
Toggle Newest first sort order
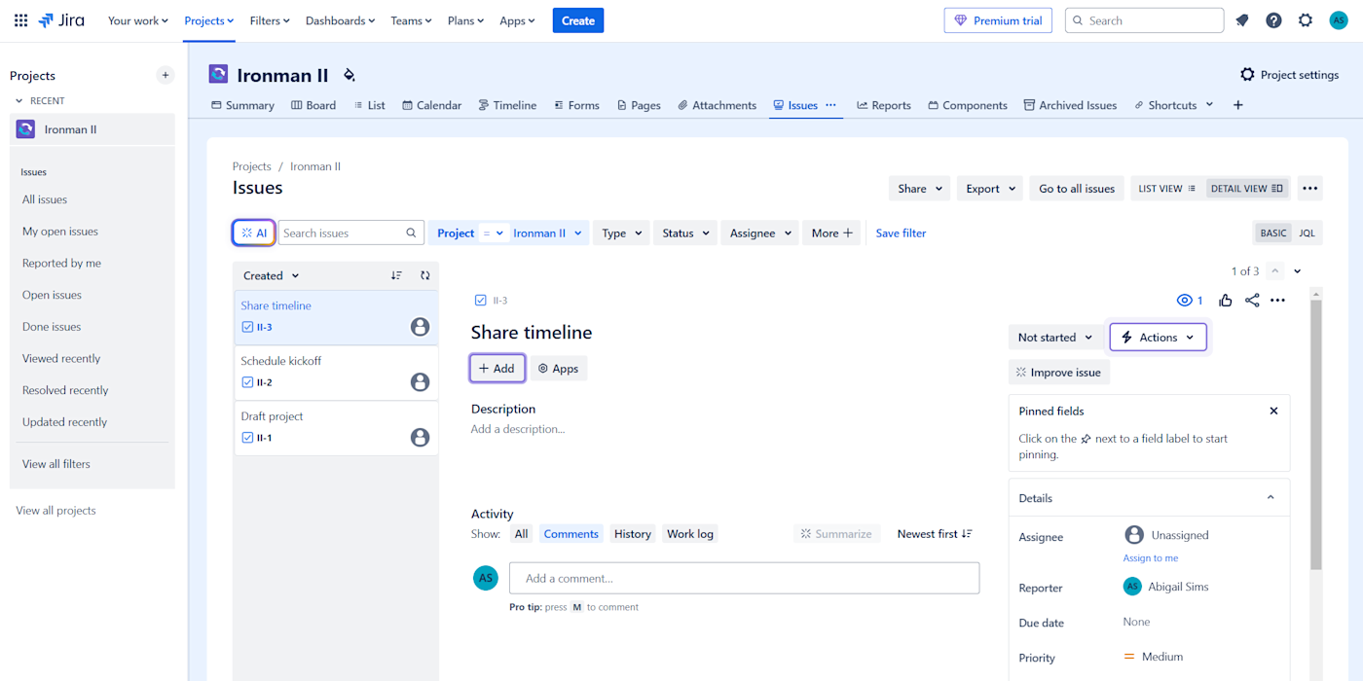935,534
